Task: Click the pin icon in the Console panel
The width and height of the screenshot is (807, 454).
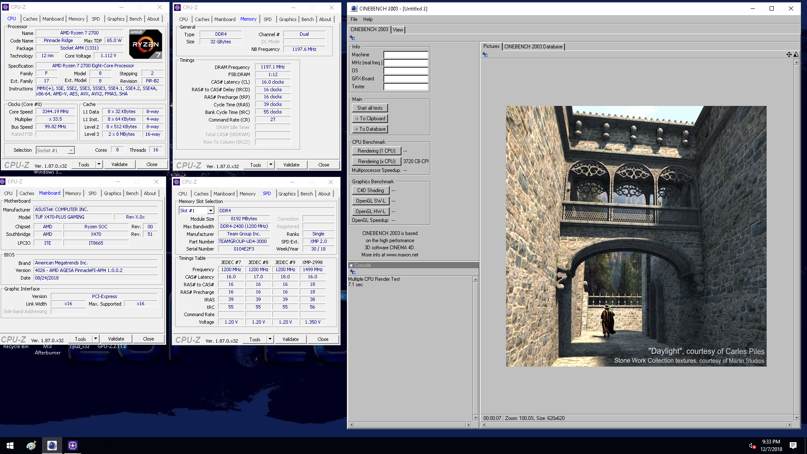Action: pos(353,272)
